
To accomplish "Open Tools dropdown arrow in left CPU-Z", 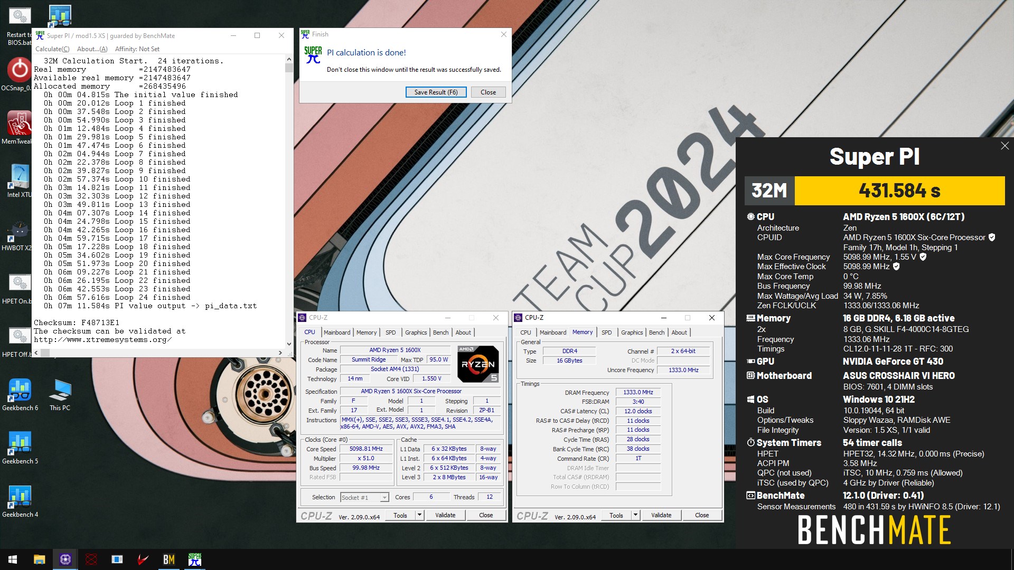I will click(419, 515).
